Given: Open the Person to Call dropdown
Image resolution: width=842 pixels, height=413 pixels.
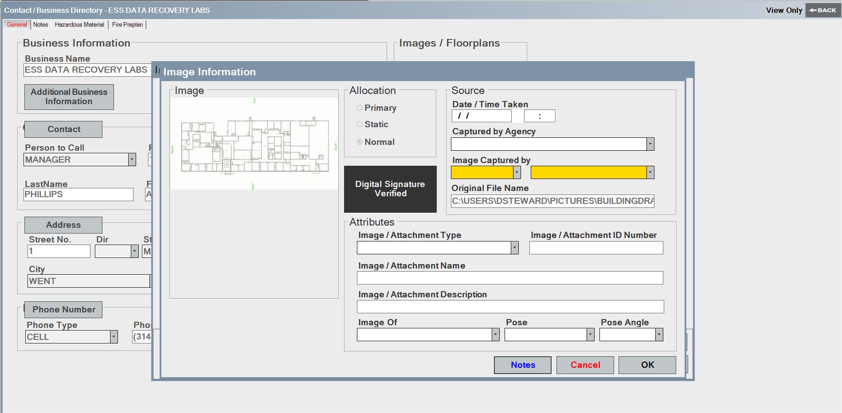Looking at the screenshot, I should point(132,160).
